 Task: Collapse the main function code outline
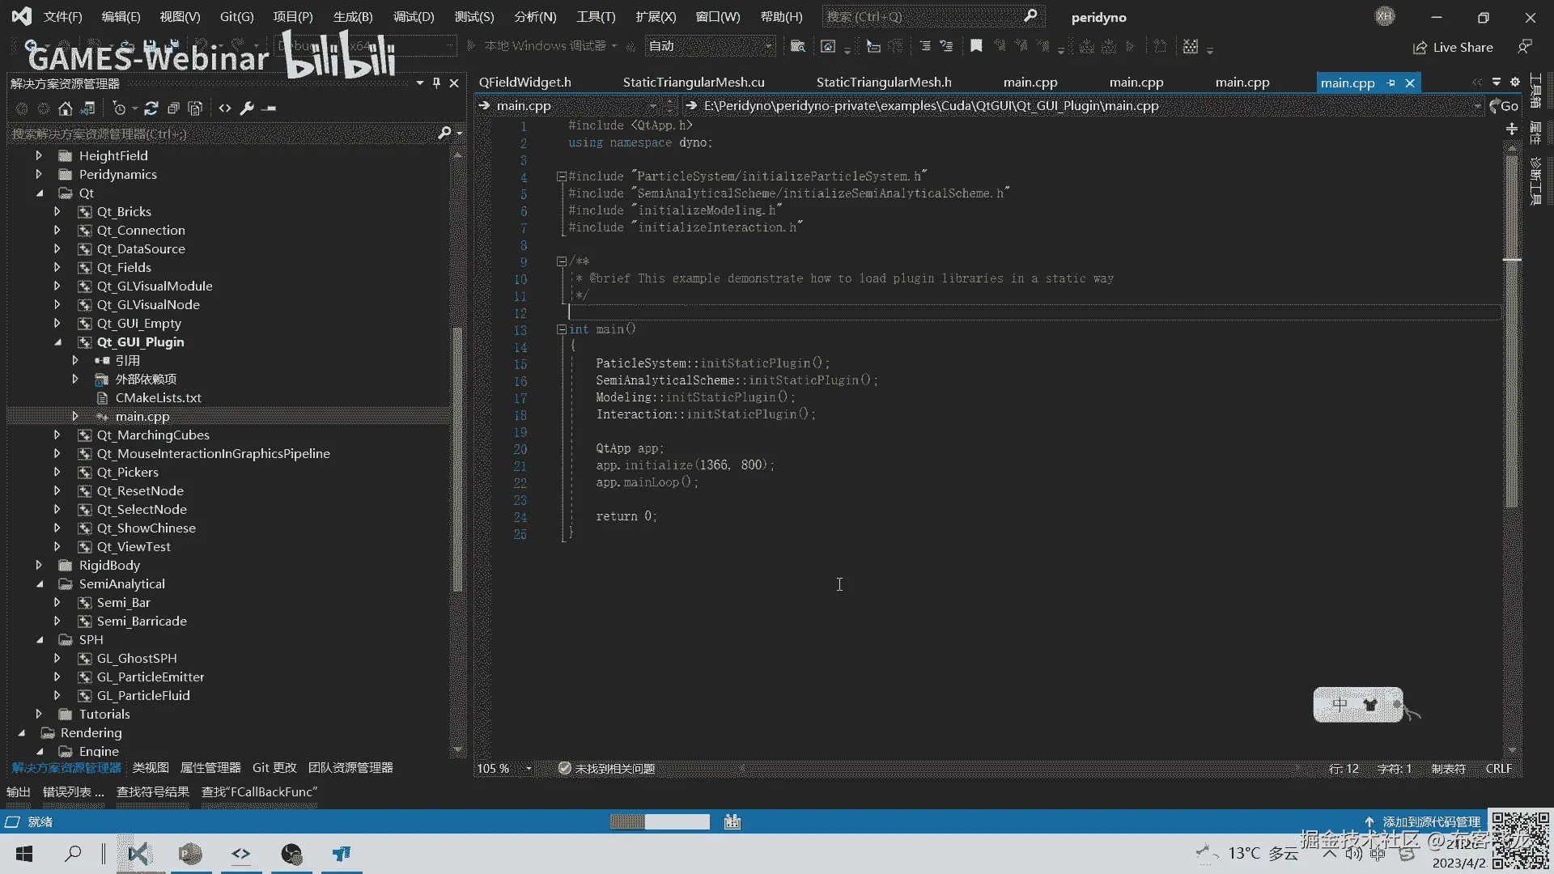coord(561,330)
